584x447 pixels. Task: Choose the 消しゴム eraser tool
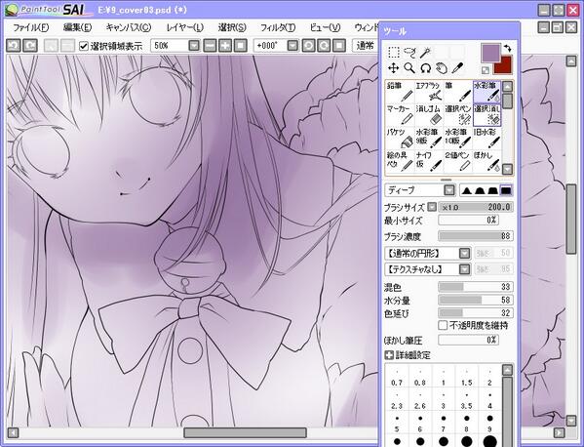pos(429,115)
